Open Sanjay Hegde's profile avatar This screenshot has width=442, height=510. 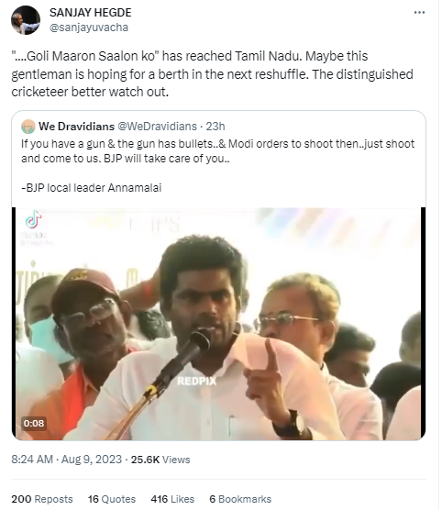(x=26, y=20)
